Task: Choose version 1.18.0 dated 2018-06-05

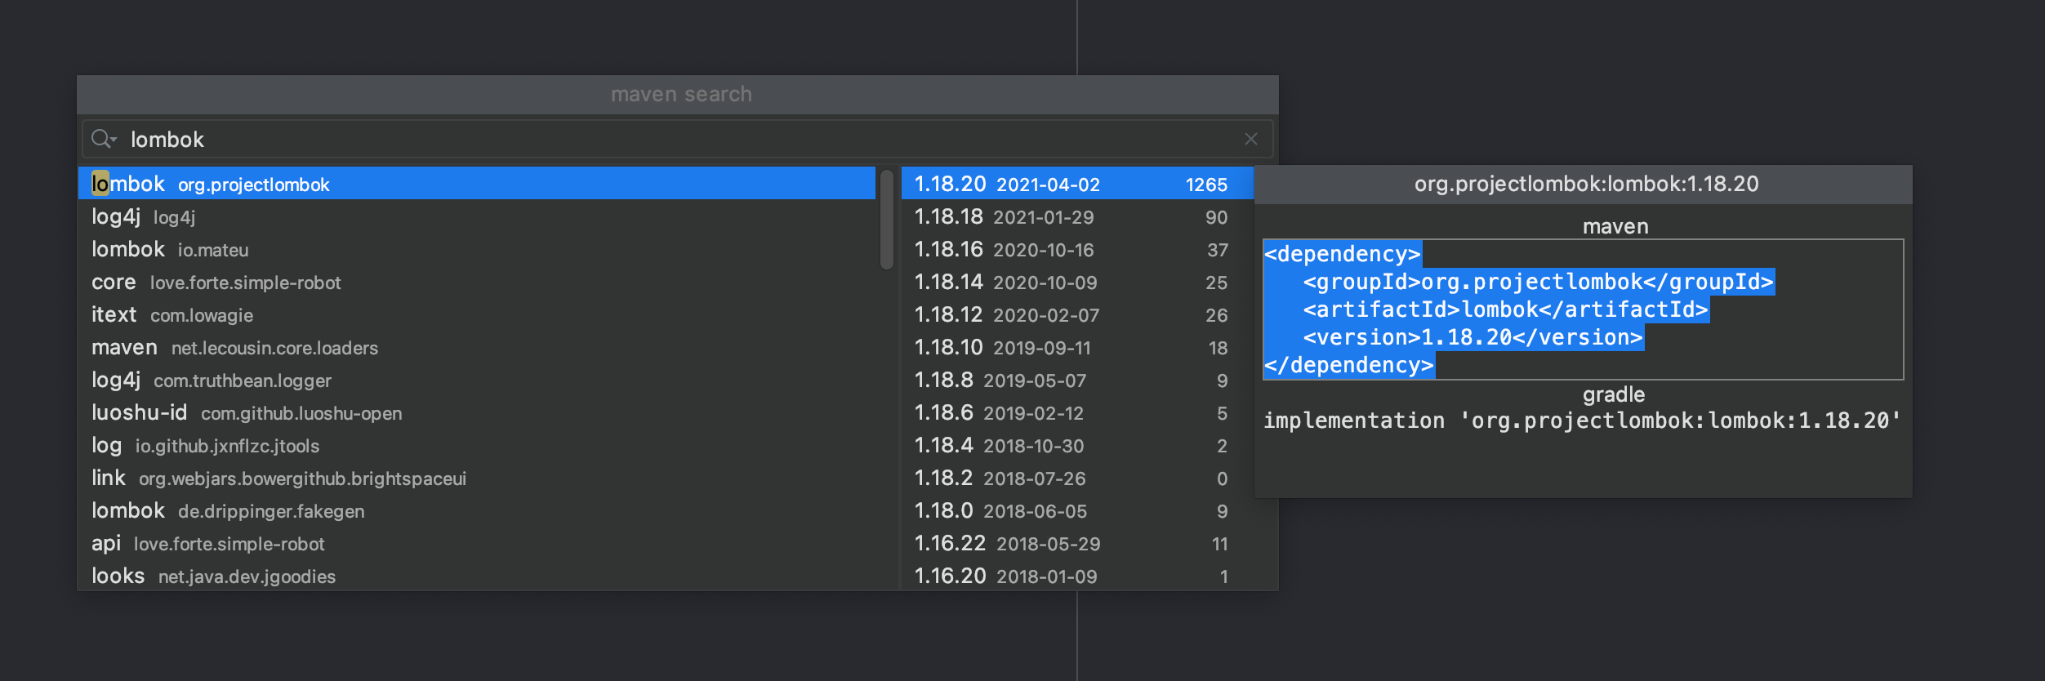Action: coord(1077,510)
